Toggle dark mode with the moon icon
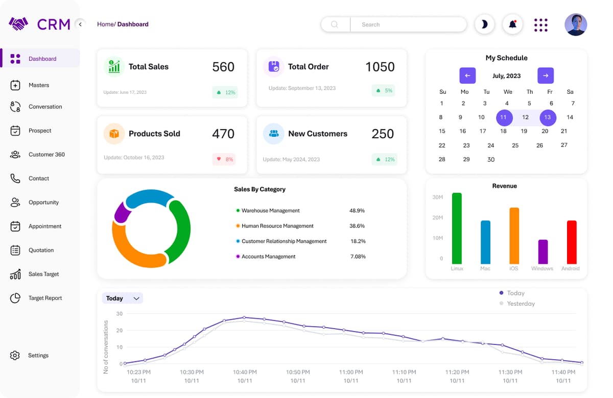Image resolution: width=613 pixels, height=398 pixels. [484, 24]
